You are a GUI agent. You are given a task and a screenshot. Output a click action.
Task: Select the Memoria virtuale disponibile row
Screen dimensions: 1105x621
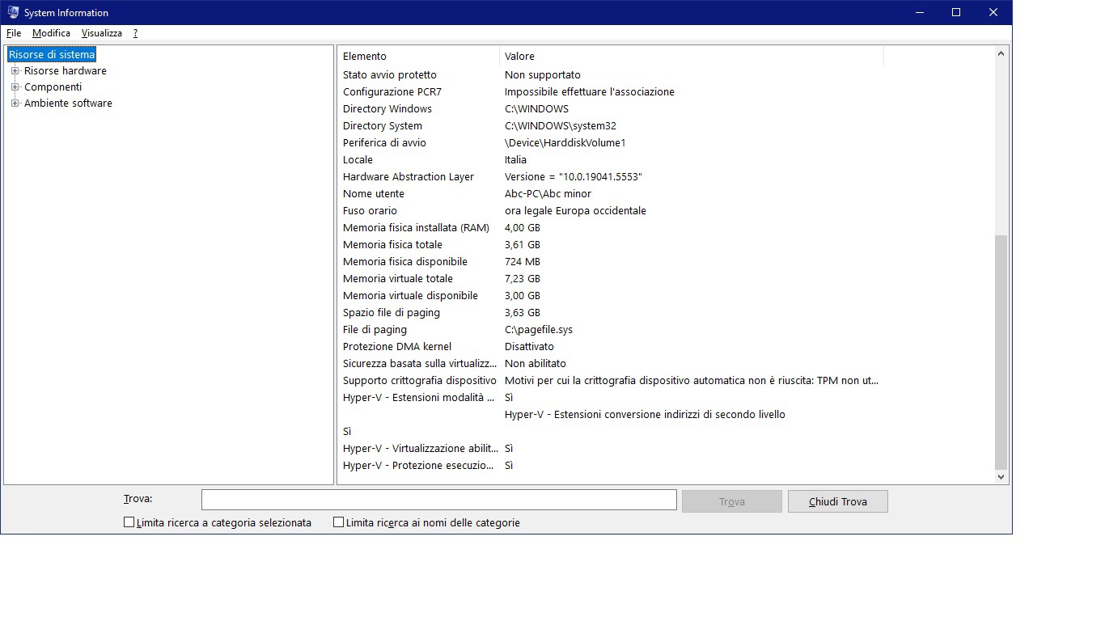(x=612, y=295)
